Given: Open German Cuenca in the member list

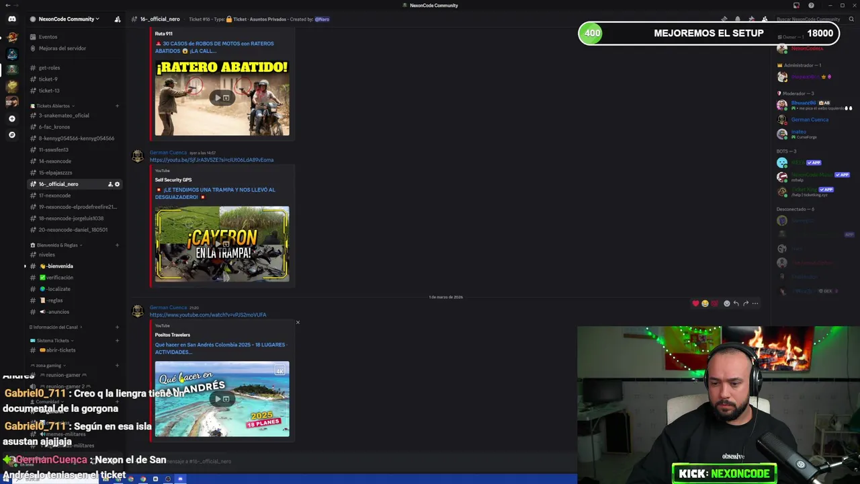Looking at the screenshot, I should pos(809,120).
